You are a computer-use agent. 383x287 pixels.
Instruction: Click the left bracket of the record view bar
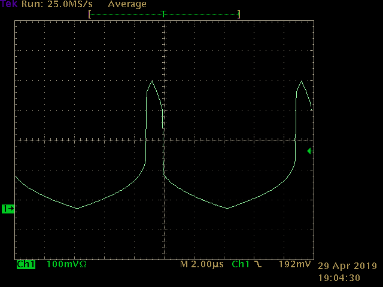90,14
